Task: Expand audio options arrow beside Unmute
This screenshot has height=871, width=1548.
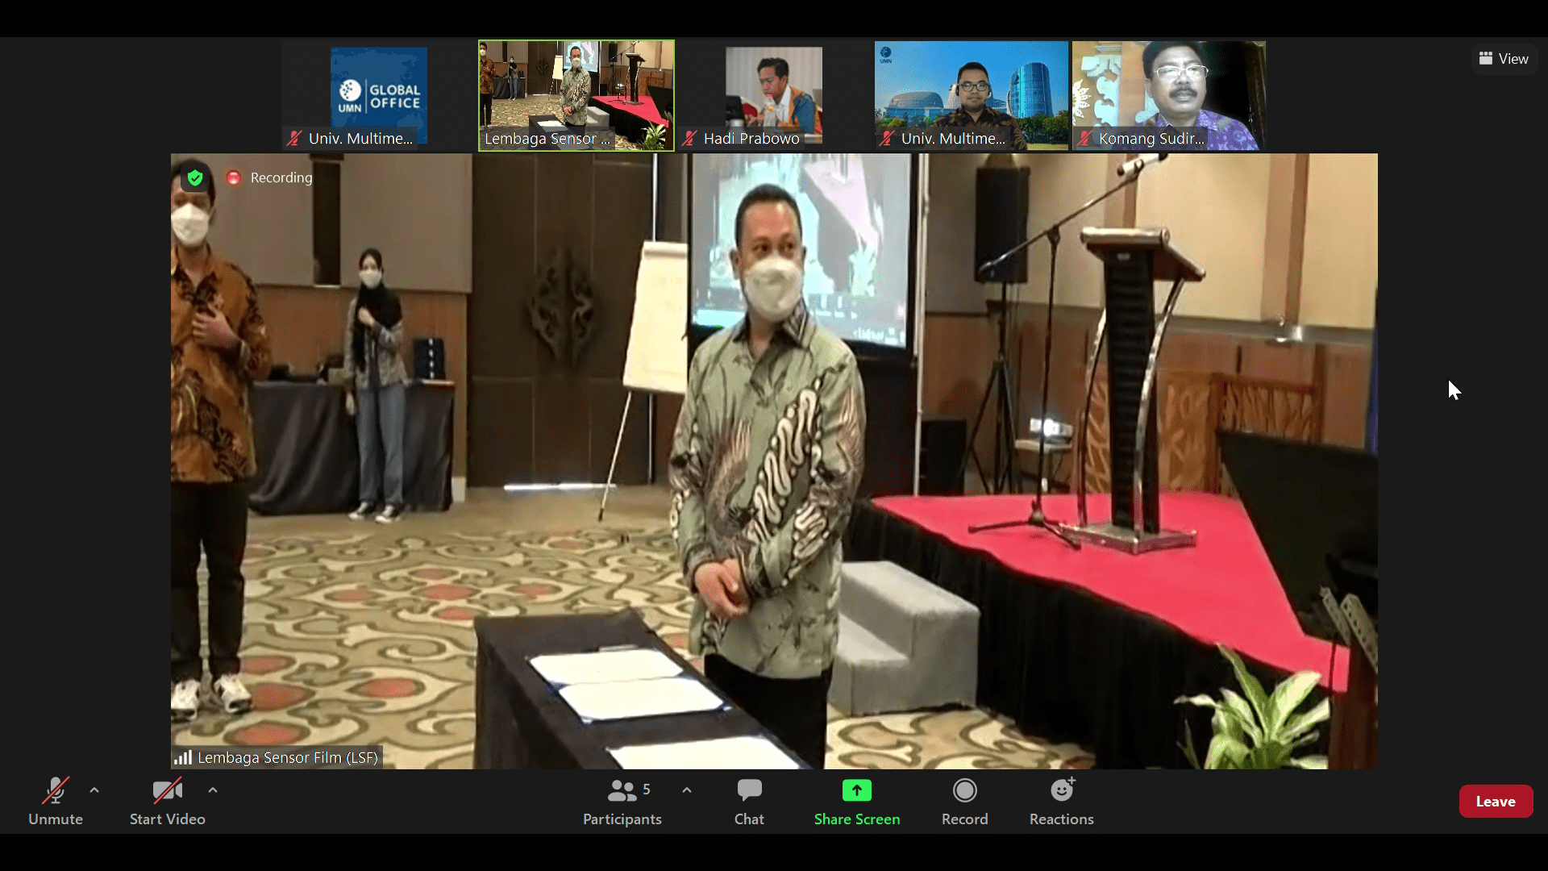Action: (94, 790)
